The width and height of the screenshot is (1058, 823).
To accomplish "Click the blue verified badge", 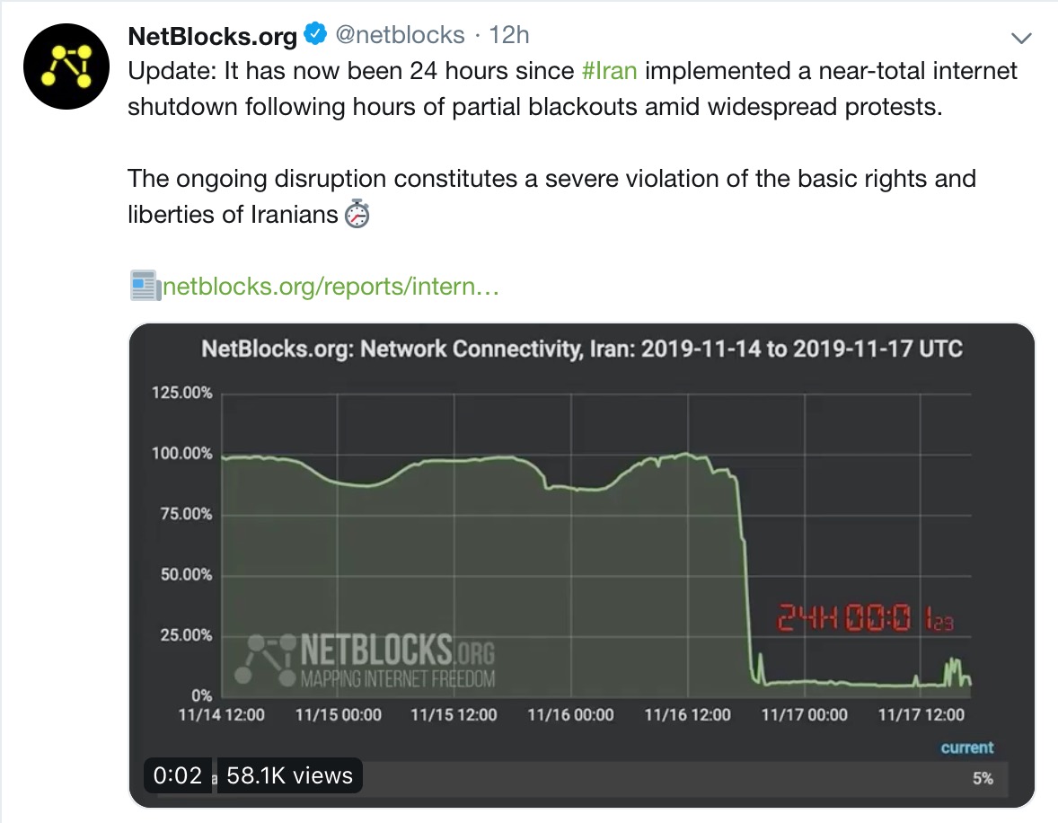I will pyautogui.click(x=313, y=35).
